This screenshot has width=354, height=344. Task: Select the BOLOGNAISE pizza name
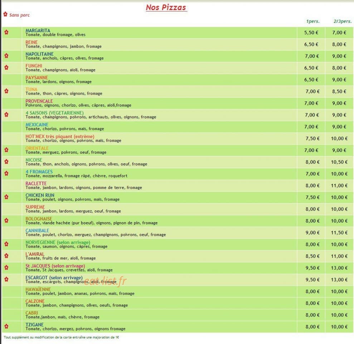point(39,218)
